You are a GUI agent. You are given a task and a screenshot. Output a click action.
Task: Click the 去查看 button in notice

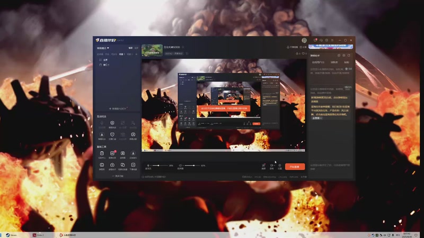[x=316, y=118]
